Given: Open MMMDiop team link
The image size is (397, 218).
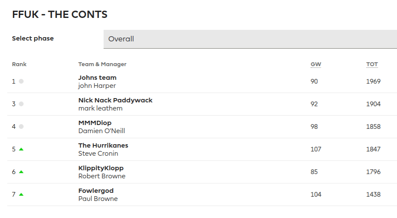Looking at the screenshot, I should (95, 123).
